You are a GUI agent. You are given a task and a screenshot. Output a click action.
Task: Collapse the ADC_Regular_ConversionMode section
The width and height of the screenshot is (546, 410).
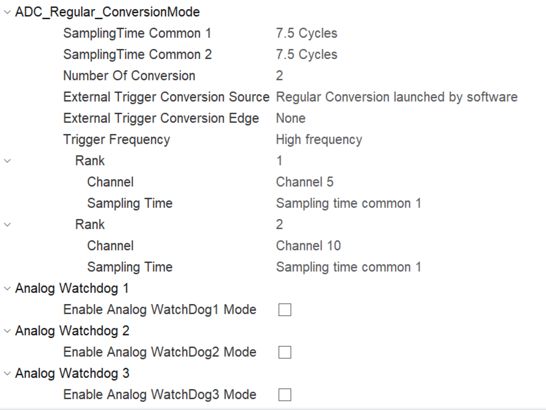(7, 12)
